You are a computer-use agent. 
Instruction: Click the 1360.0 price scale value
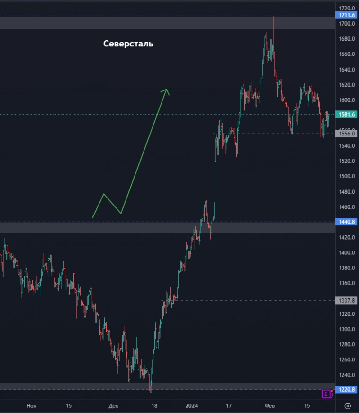(347, 283)
